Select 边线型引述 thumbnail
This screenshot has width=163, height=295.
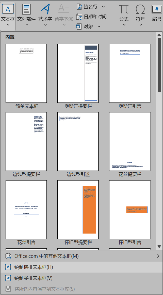point(78,142)
